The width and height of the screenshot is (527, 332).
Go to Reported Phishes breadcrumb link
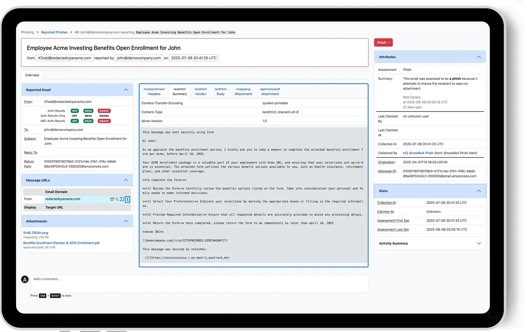54,32
